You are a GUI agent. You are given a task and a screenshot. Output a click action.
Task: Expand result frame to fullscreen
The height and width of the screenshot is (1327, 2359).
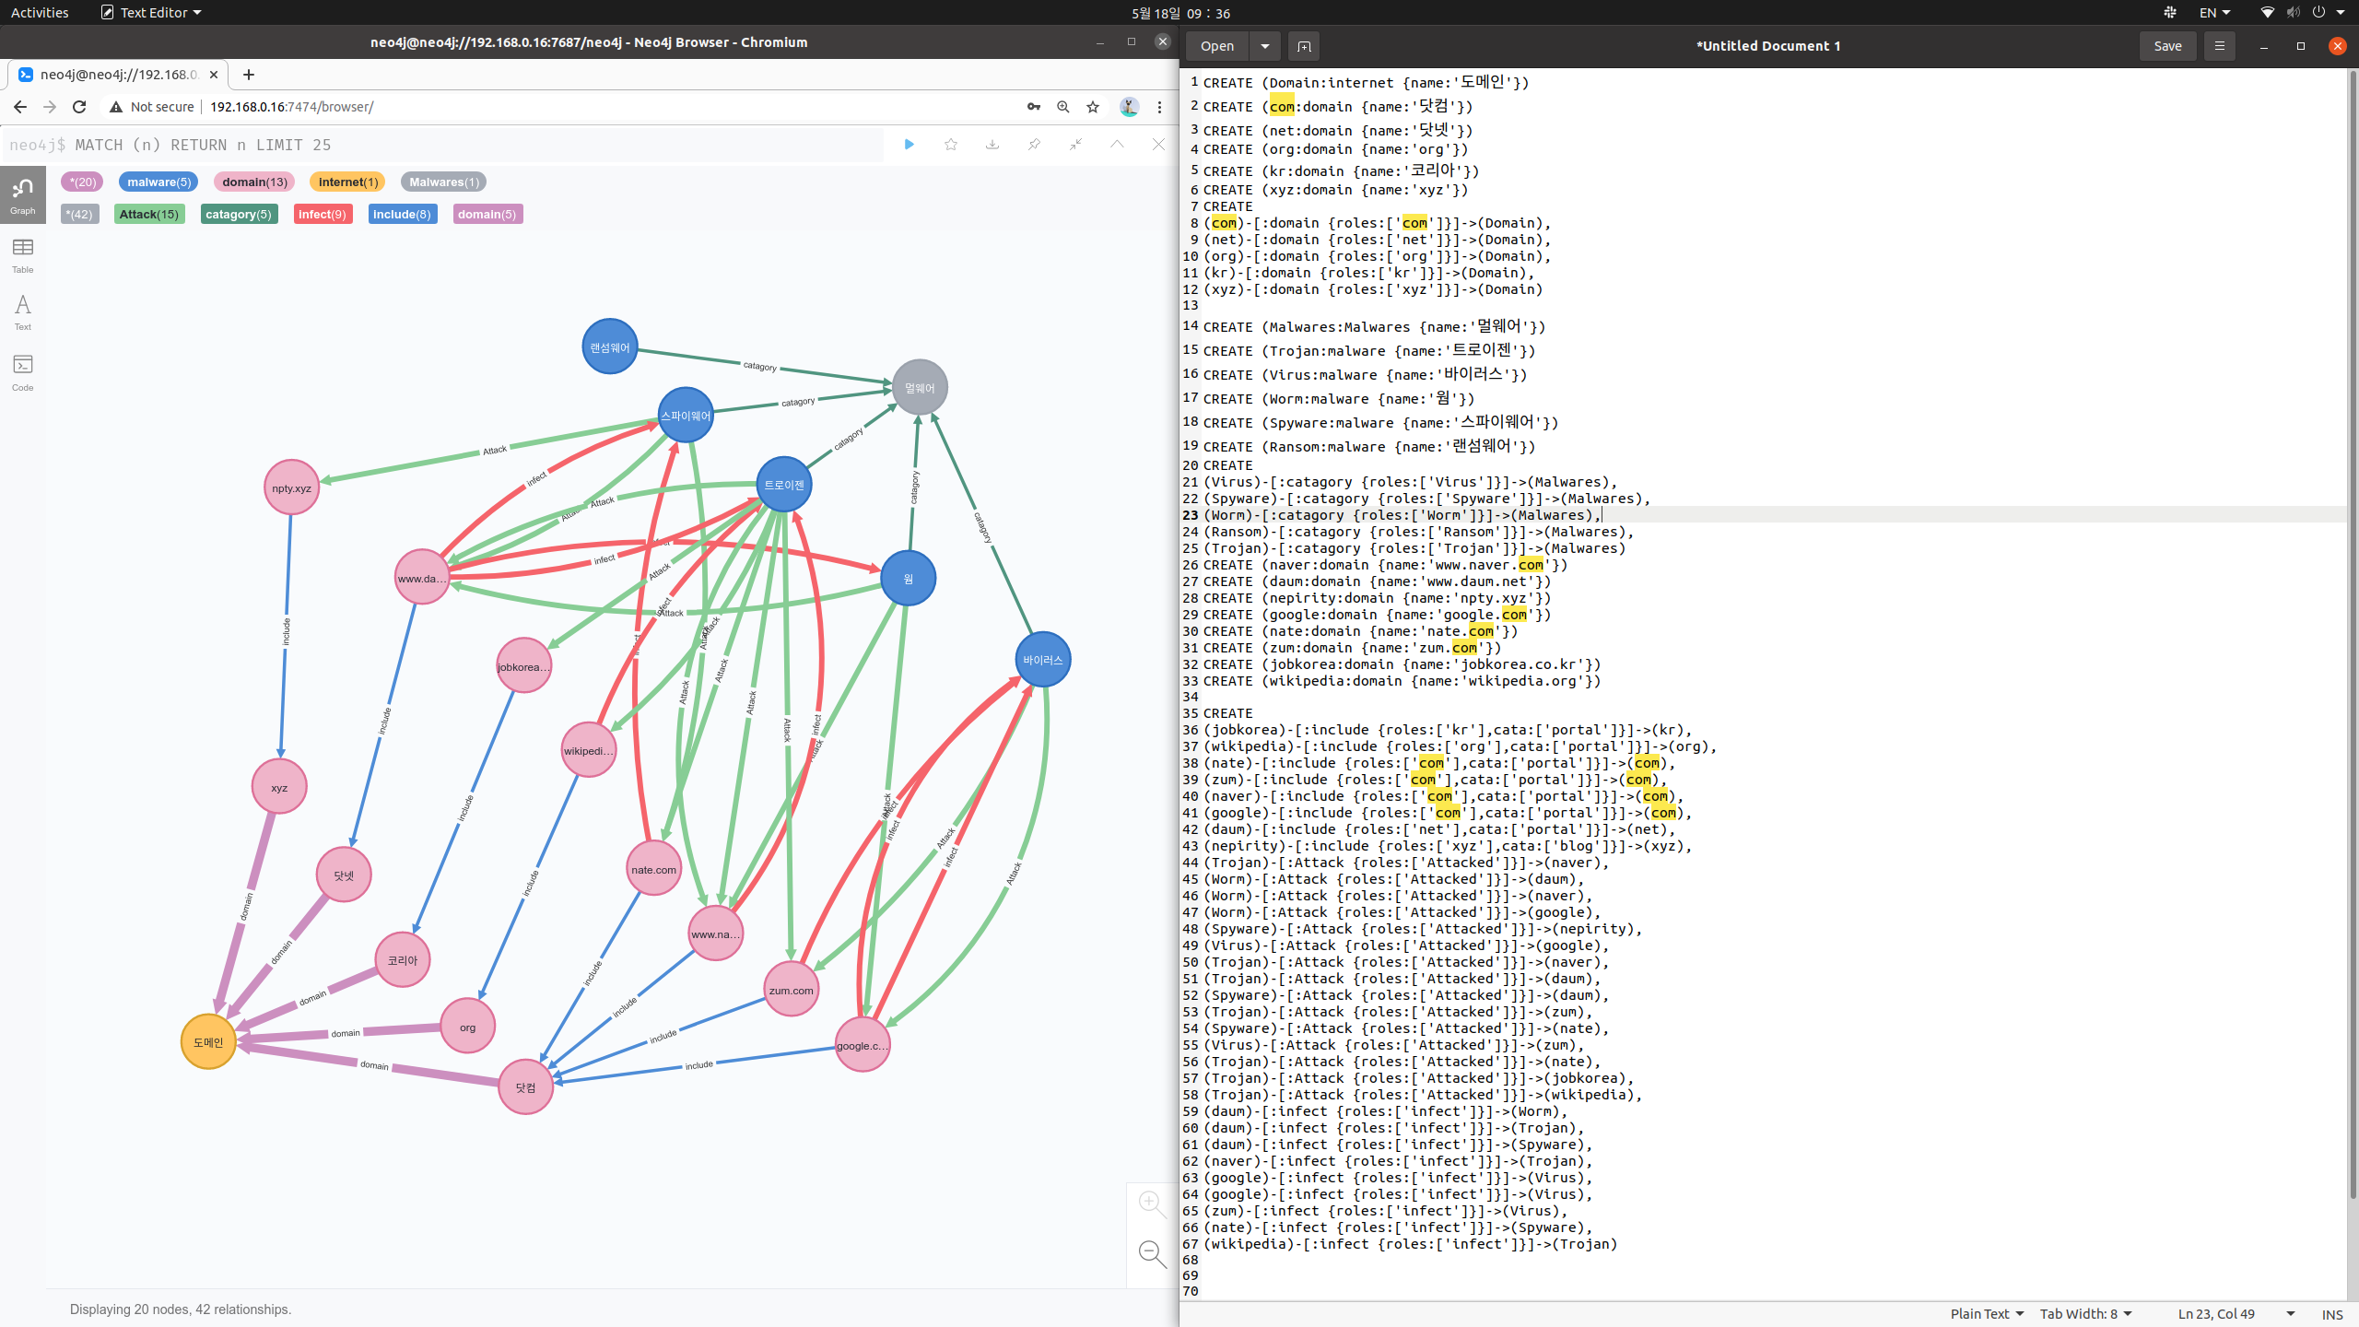tap(1075, 145)
